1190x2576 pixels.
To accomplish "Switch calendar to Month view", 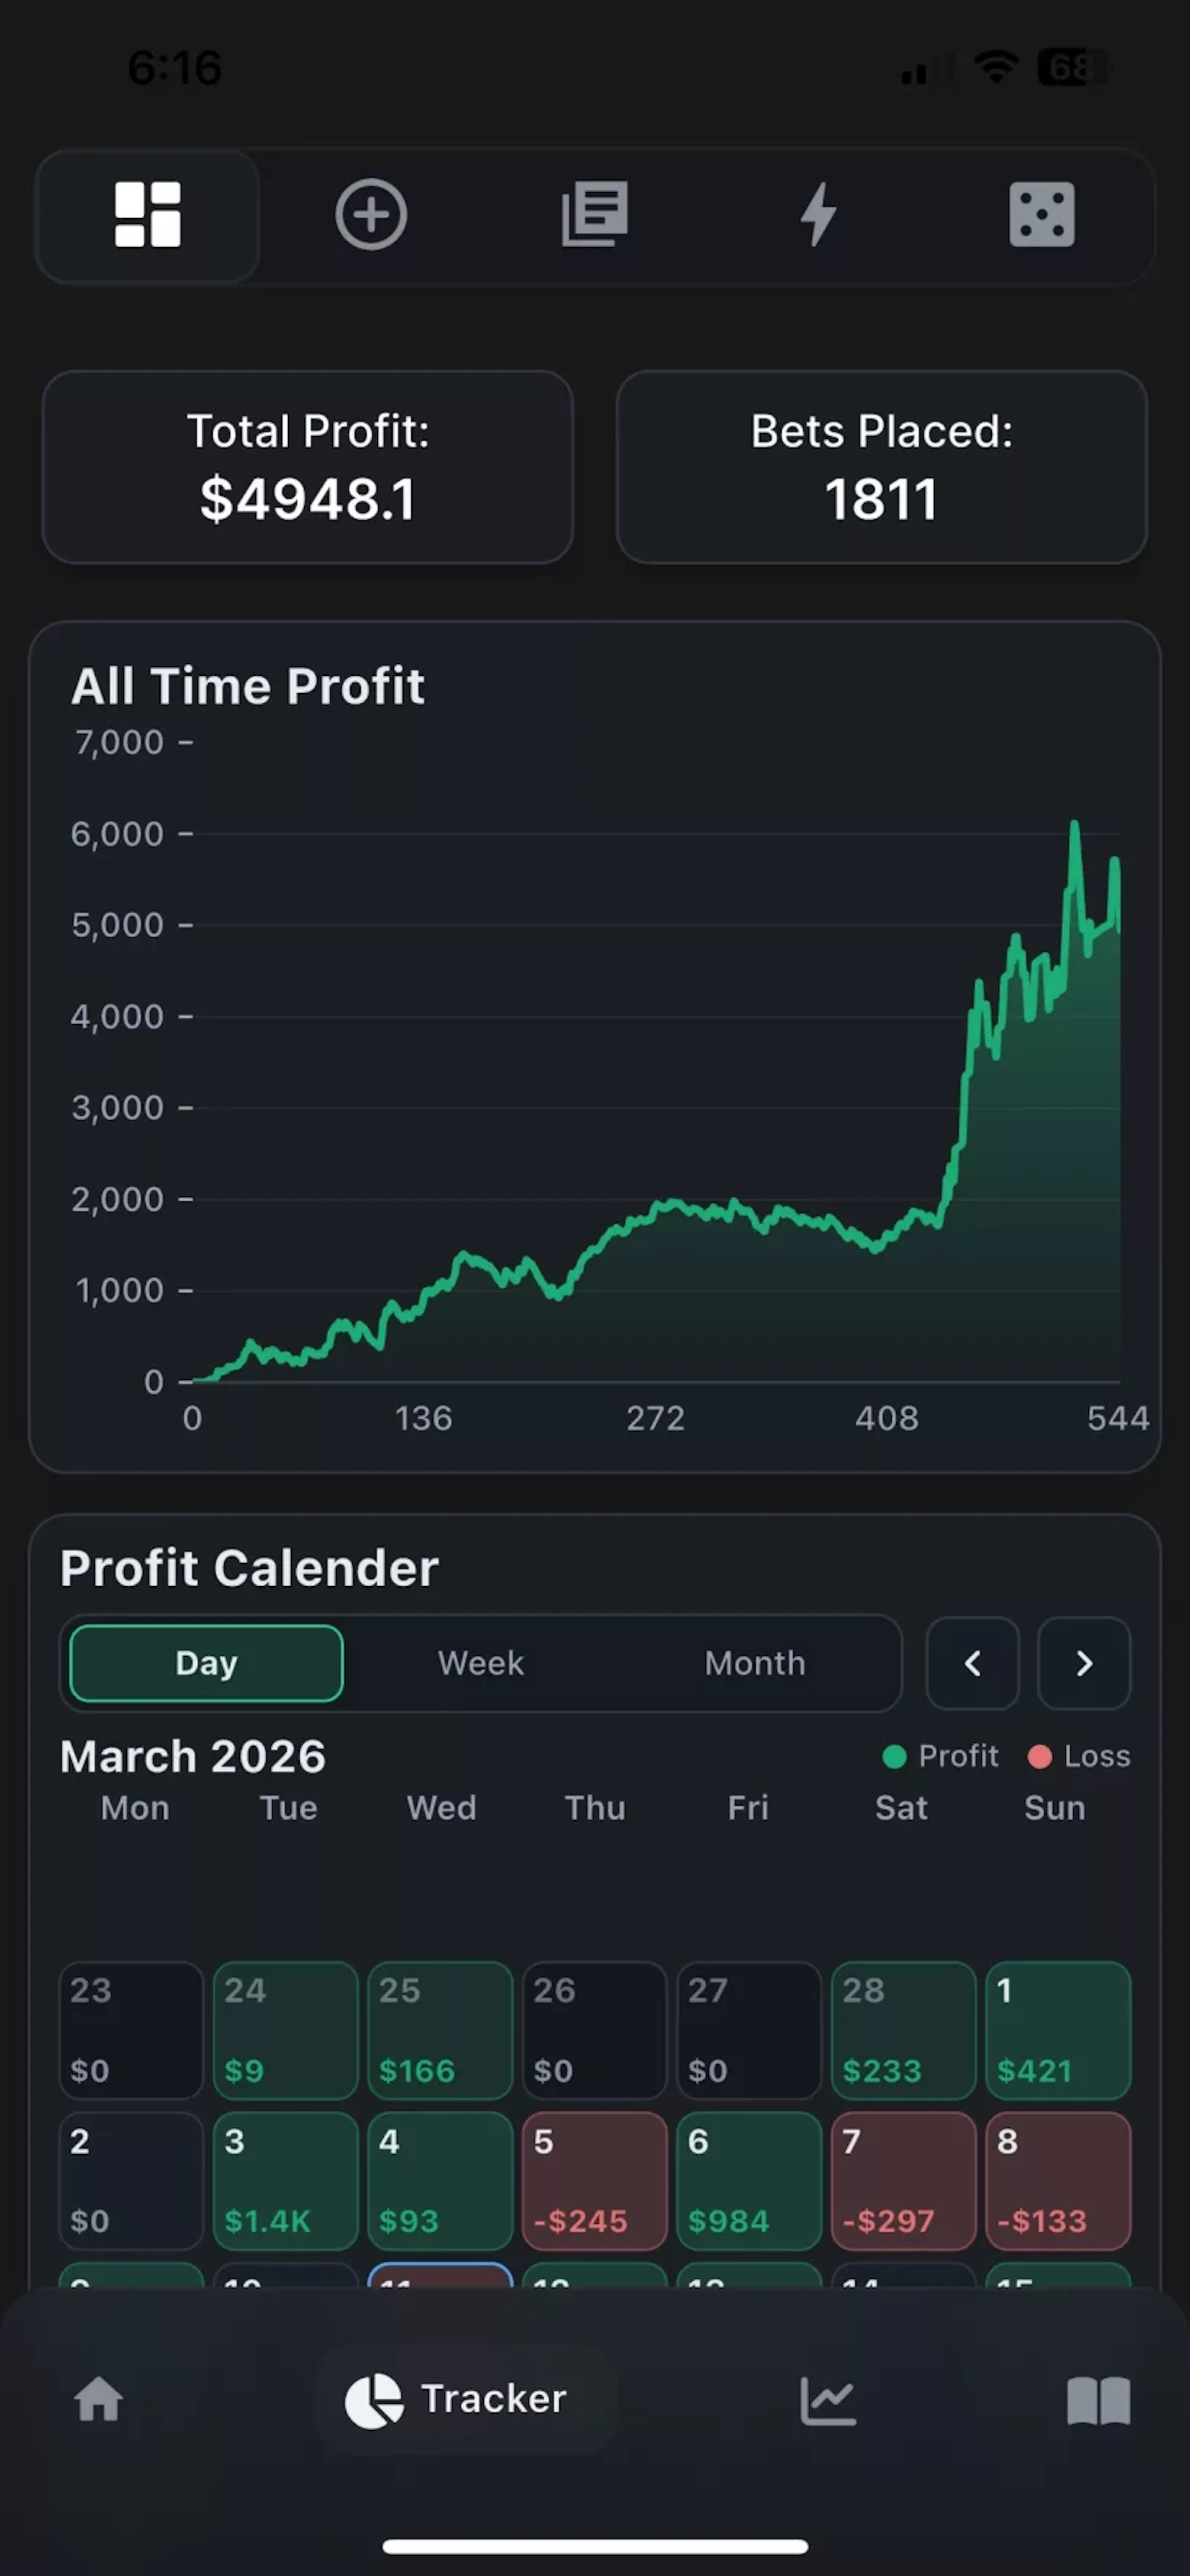I will click(754, 1663).
